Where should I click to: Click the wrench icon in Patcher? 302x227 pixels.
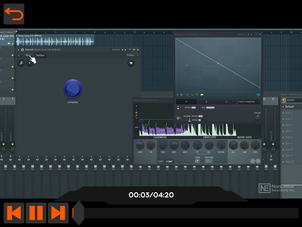21,63
